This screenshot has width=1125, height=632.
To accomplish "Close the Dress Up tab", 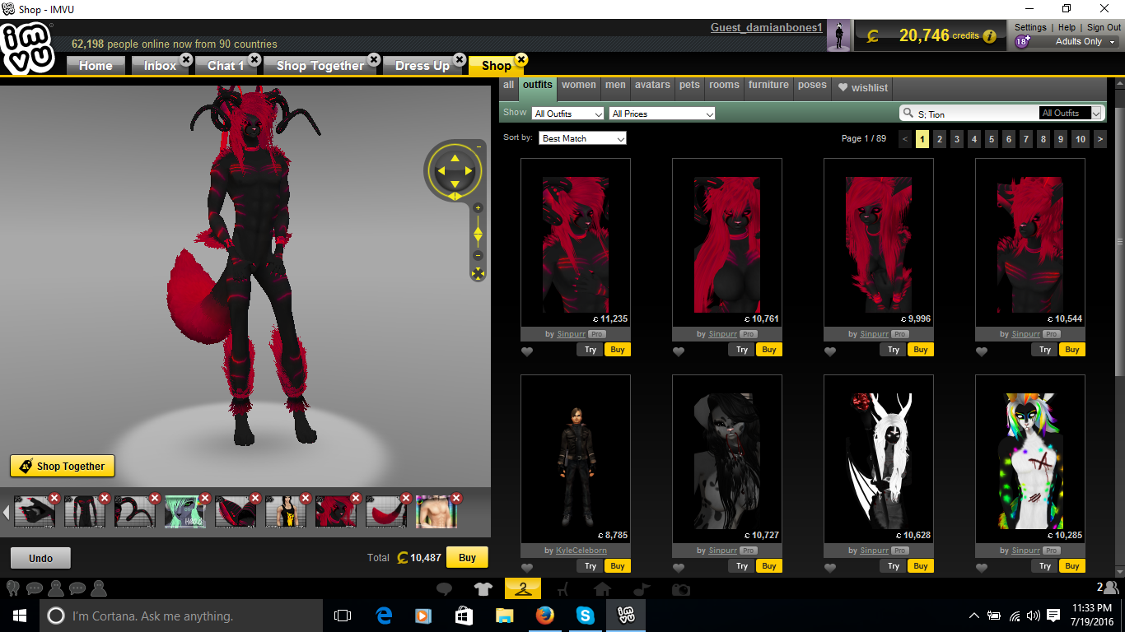I will [460, 59].
